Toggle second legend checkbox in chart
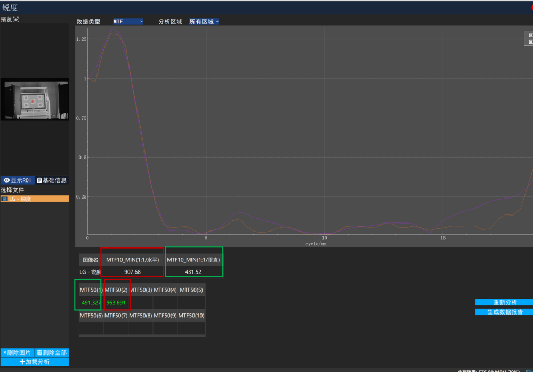This screenshot has height=372, width=533. click(530, 42)
